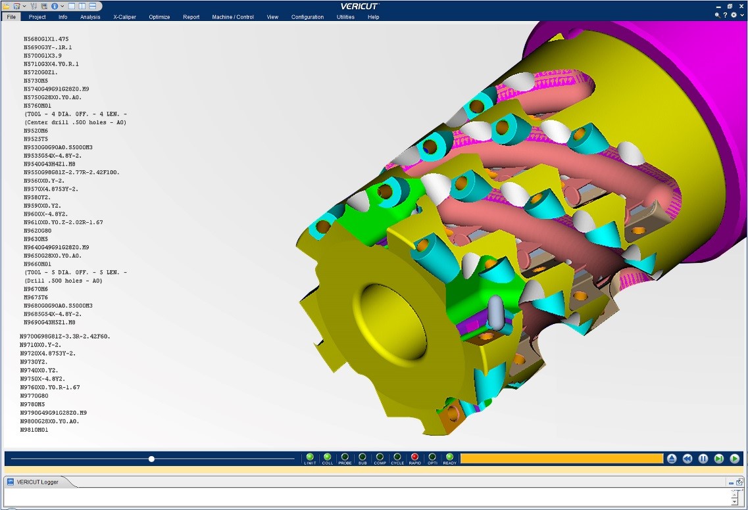The image size is (748, 510).
Task: Expand the info icon dropdown arrow
Action: (x=62, y=6)
